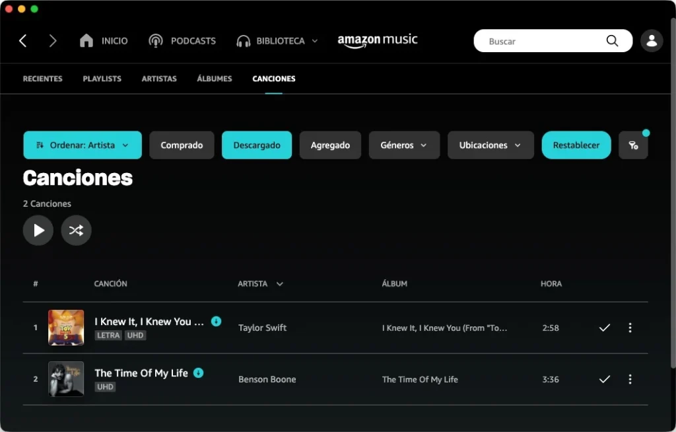
Task: Shuffle the songs with shuffle button
Action: tap(76, 230)
